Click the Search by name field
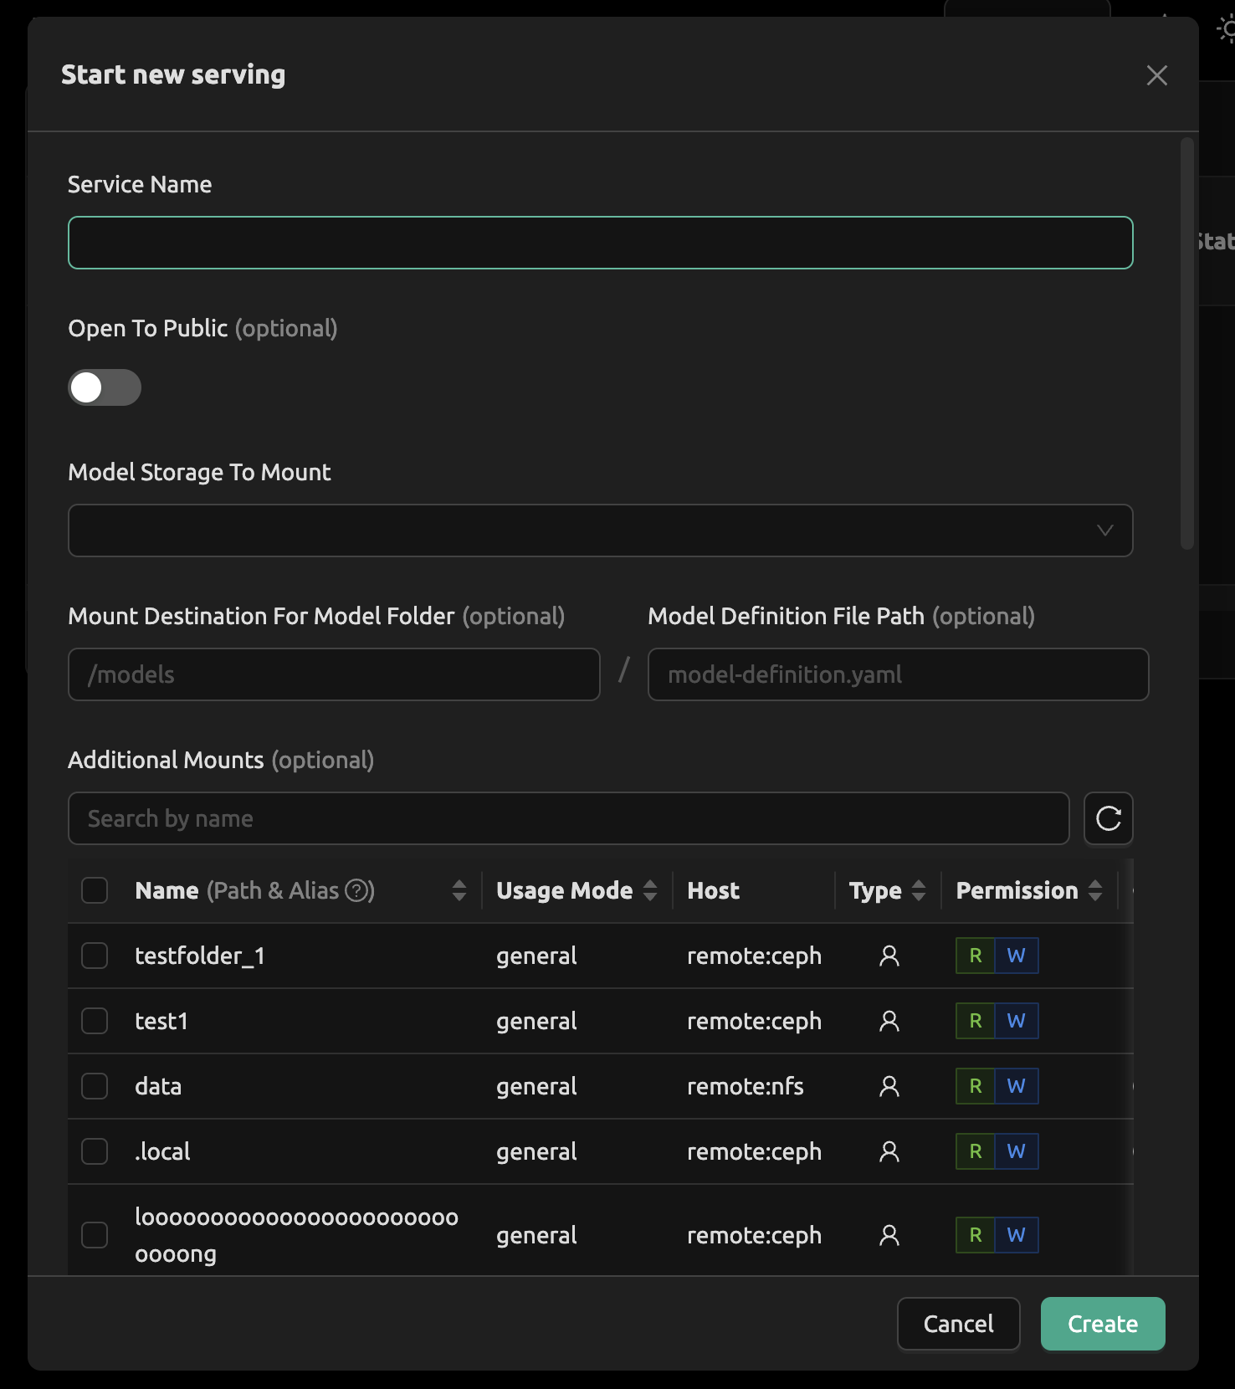Image resolution: width=1235 pixels, height=1389 pixels. 568,818
